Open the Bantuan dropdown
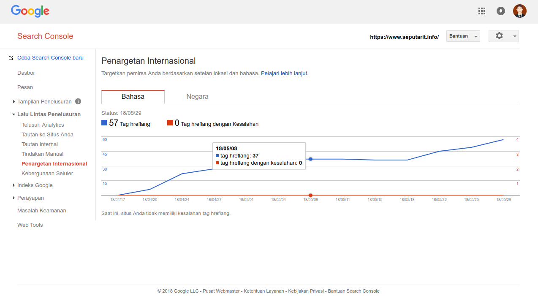Viewport: 538px width, 296px height. [x=463, y=36]
